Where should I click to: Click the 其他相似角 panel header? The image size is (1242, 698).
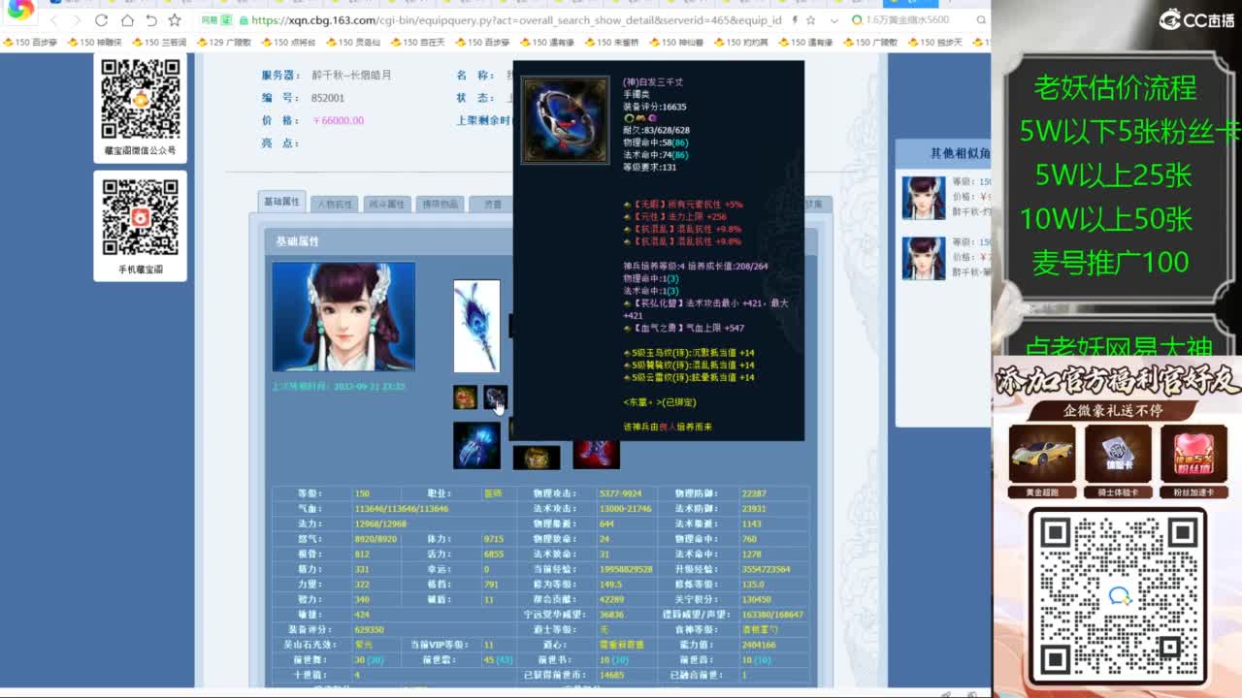[944, 153]
